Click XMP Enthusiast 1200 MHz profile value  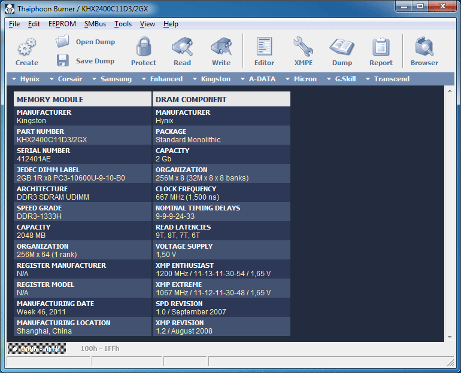213,274
